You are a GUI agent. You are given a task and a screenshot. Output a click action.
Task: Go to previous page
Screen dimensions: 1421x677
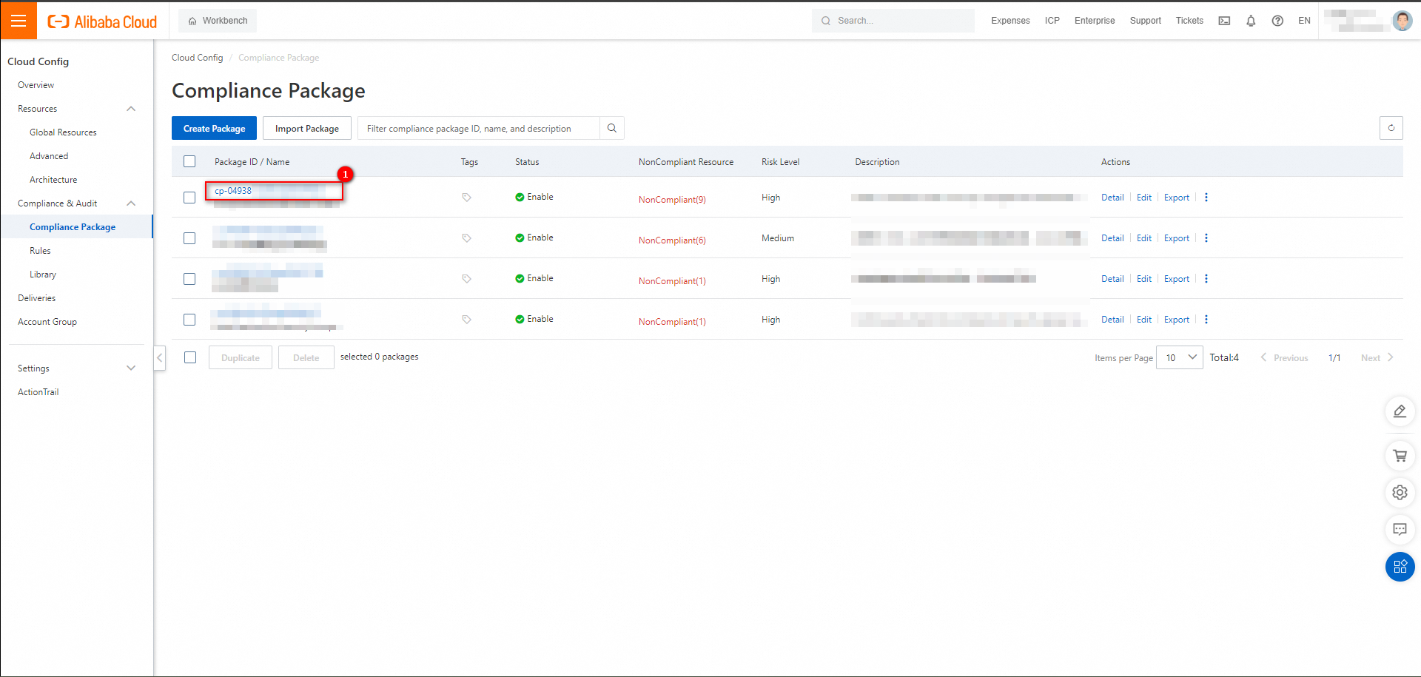(1284, 358)
